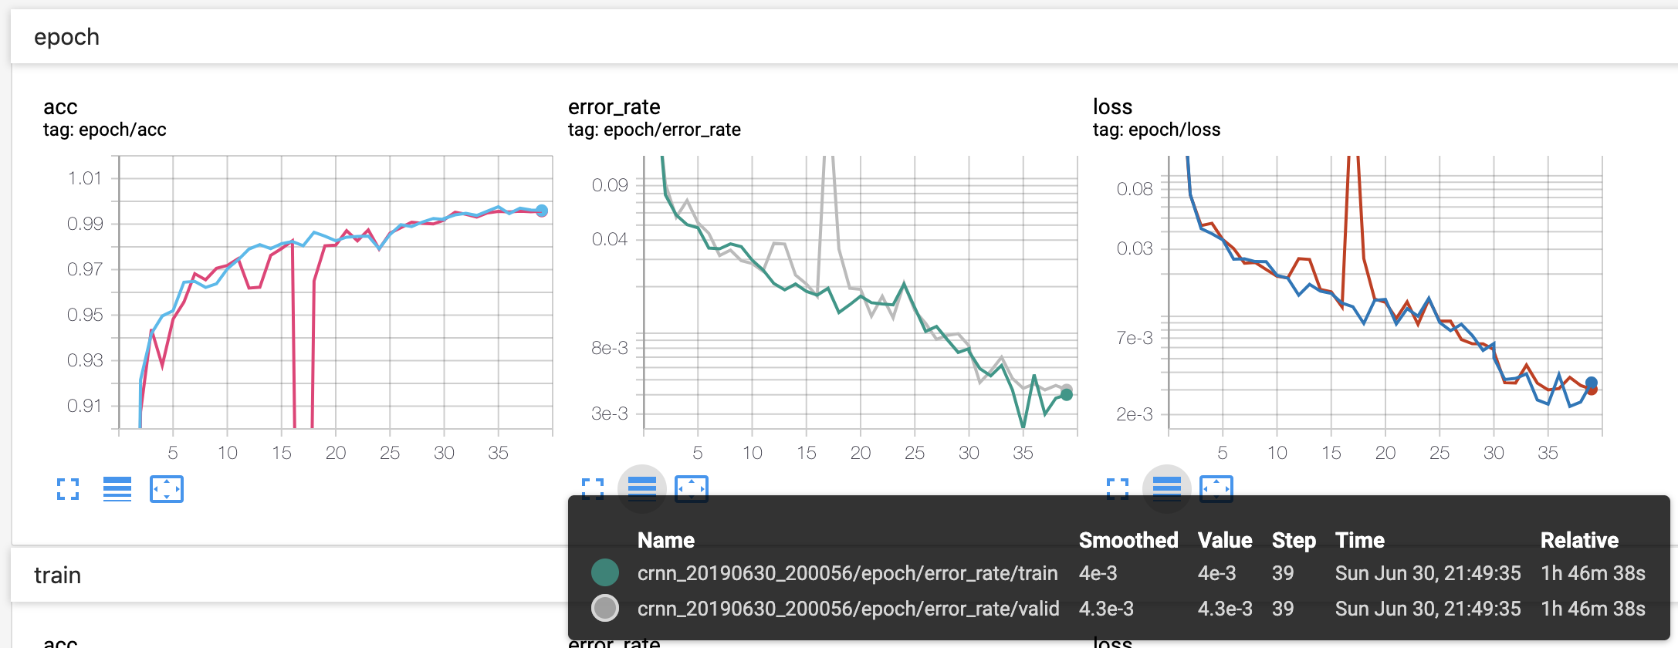
Task: Toggle y-axis log scale on loss chart
Action: [1167, 488]
